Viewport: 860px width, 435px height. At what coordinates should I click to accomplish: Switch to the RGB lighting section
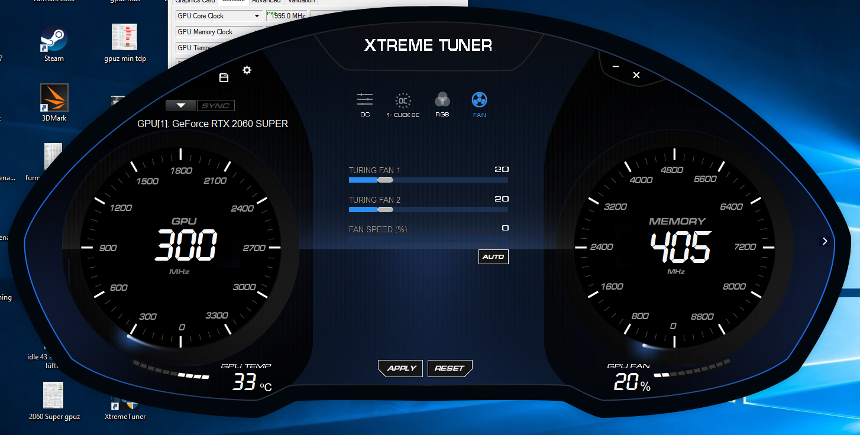pos(442,104)
